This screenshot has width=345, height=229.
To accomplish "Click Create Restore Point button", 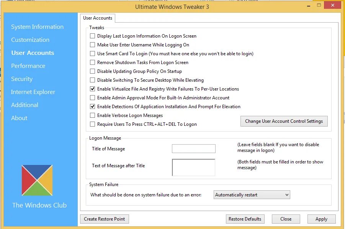I will (x=104, y=219).
